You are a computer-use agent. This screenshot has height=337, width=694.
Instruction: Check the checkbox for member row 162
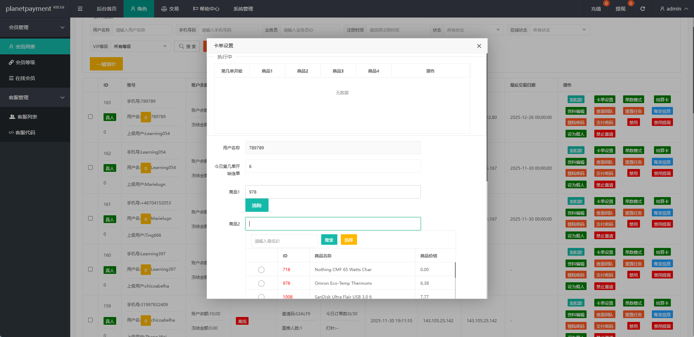tap(91, 168)
